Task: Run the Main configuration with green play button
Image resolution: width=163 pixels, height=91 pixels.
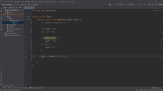Action: [x=127, y=5]
